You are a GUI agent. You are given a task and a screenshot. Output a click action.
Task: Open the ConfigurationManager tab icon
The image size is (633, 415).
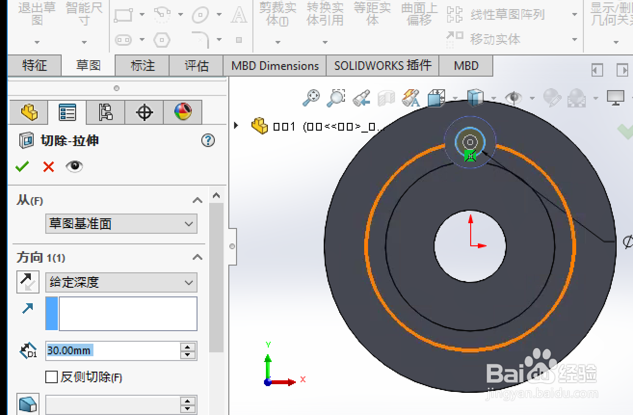click(x=105, y=112)
